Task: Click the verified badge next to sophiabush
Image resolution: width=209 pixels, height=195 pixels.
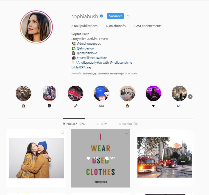Action: pyautogui.click(x=101, y=16)
